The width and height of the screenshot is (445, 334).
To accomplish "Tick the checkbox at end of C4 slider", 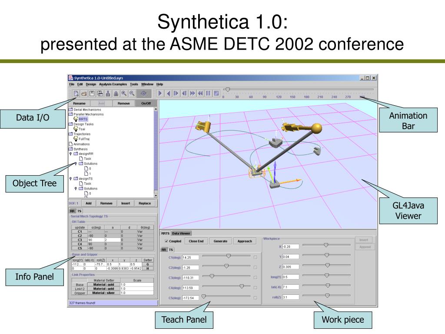I will [256, 288].
